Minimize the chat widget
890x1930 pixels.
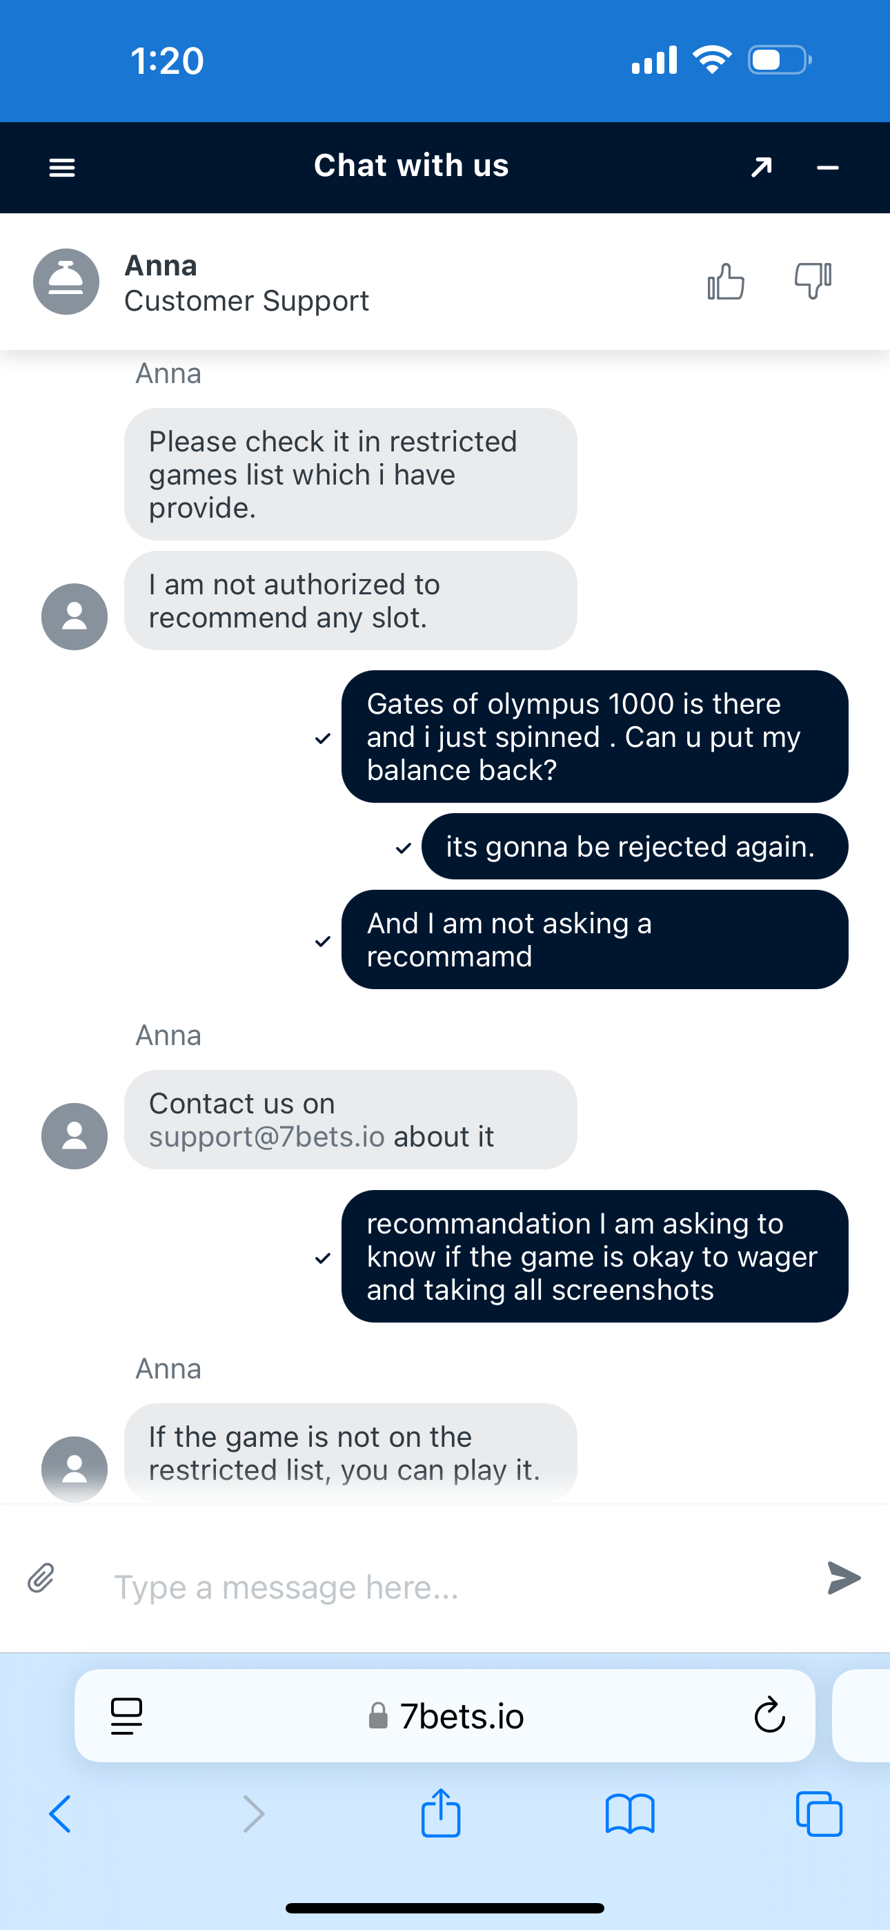click(827, 168)
